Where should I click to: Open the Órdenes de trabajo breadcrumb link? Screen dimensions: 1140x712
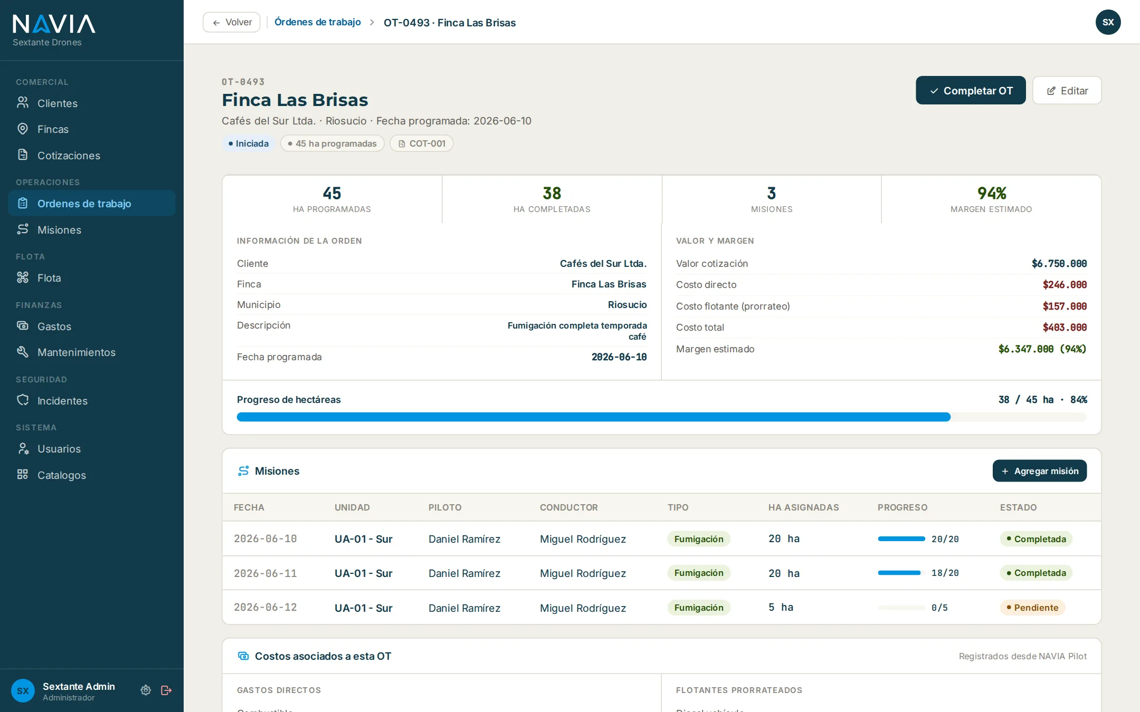[x=318, y=22]
